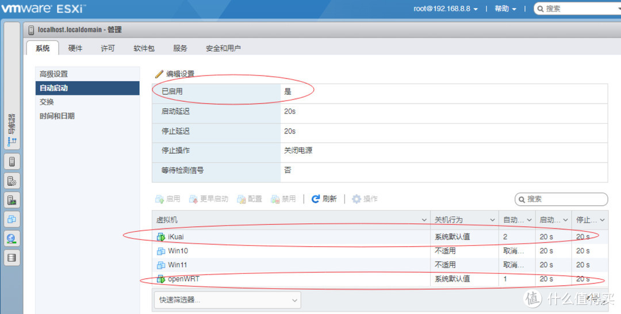Click 系统默认值 in the openWRT row
The image size is (621, 314).
[453, 279]
